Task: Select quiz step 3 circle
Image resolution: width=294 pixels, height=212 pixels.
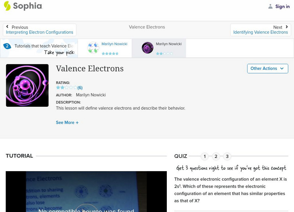Action: [x=228, y=156]
